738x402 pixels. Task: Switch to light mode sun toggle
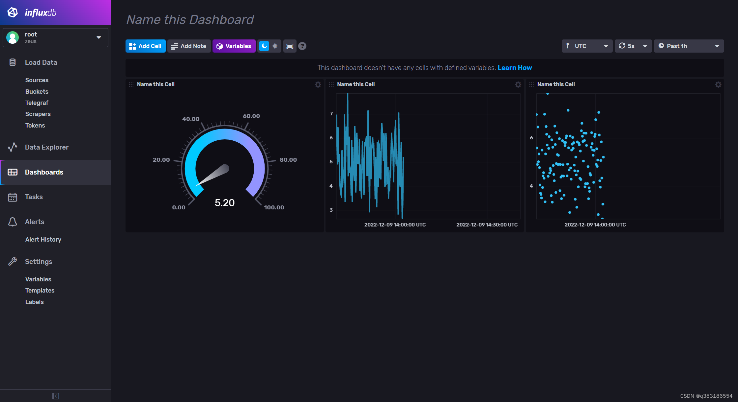coord(275,46)
